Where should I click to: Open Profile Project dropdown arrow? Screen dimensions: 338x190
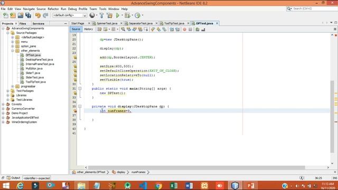pos(143,15)
